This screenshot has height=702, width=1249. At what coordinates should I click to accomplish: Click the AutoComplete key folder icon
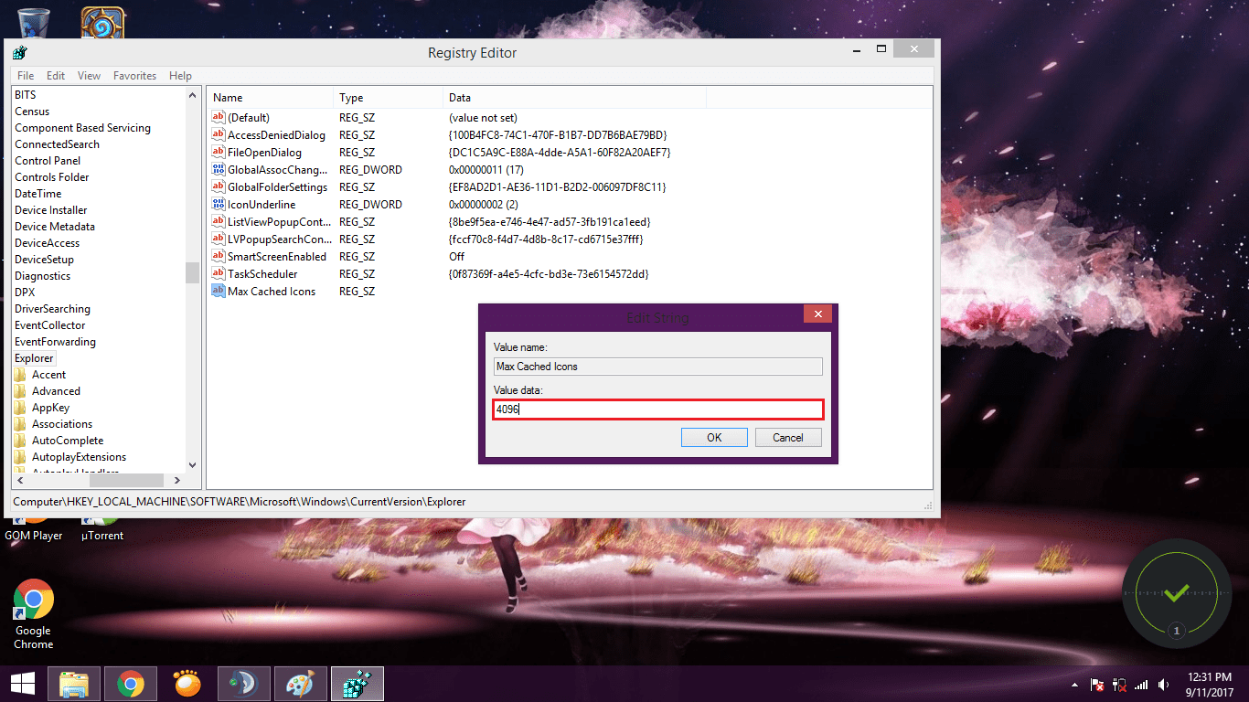click(x=20, y=441)
